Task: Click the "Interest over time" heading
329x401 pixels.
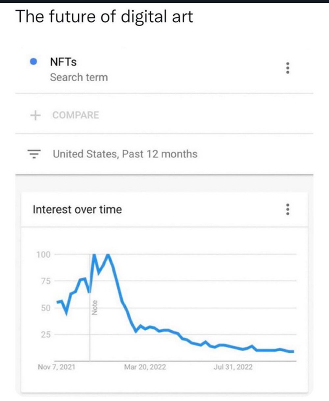Action: pyautogui.click(x=77, y=209)
